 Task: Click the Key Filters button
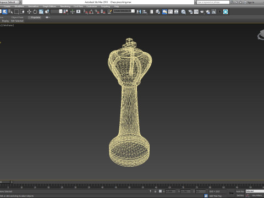tap(257, 196)
